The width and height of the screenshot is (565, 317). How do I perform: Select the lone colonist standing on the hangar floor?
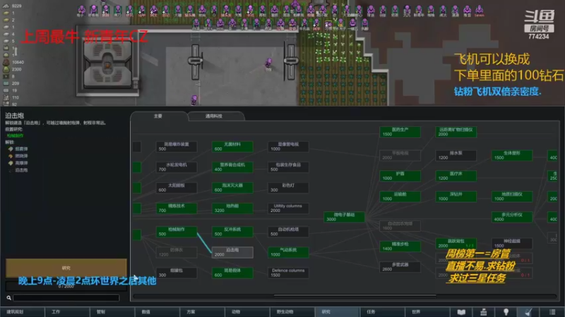coord(268,63)
